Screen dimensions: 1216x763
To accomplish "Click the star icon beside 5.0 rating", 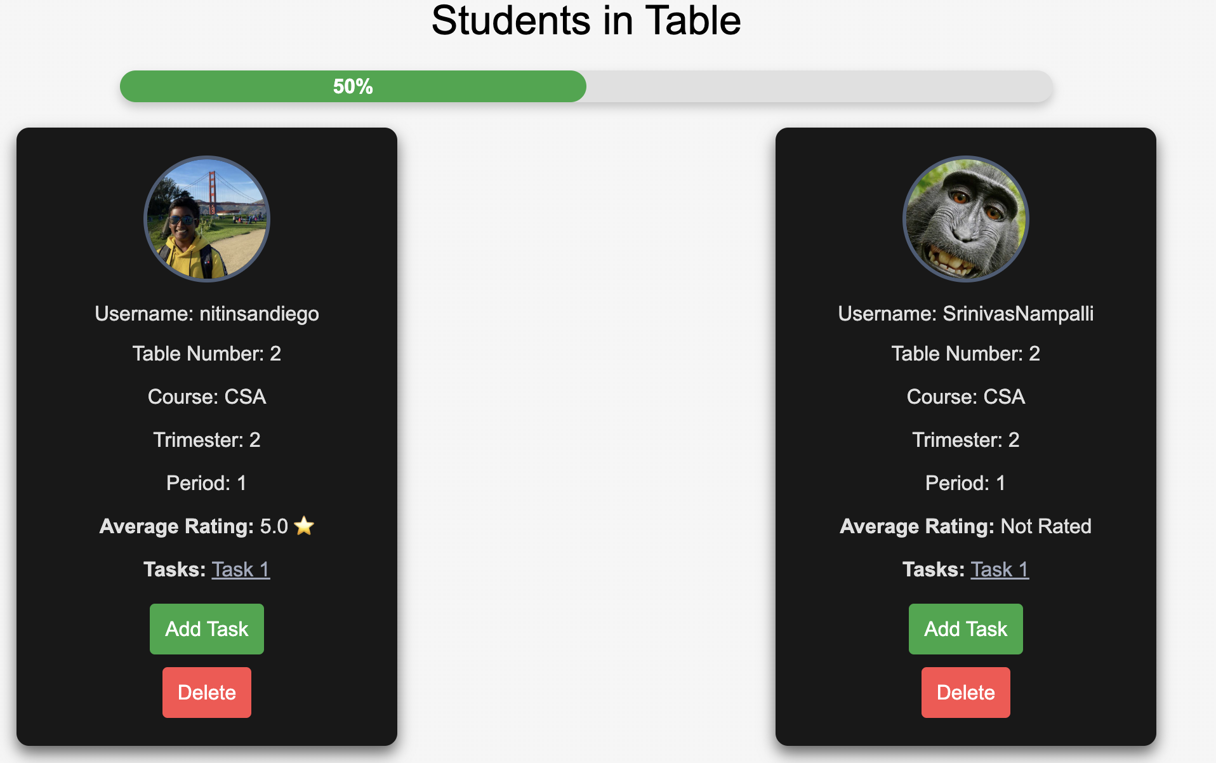I will pyautogui.click(x=304, y=526).
